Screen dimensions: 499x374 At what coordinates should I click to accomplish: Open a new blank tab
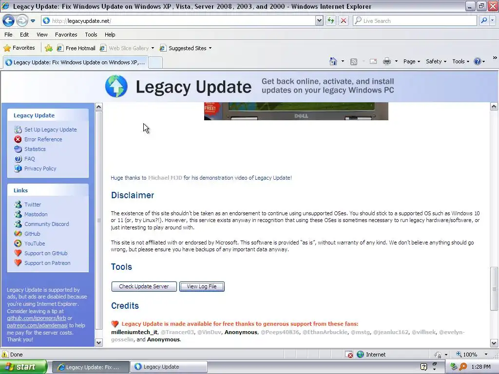155,62
